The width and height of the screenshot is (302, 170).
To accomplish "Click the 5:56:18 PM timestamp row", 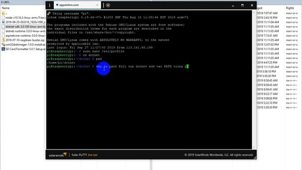I will tap(267, 71).
